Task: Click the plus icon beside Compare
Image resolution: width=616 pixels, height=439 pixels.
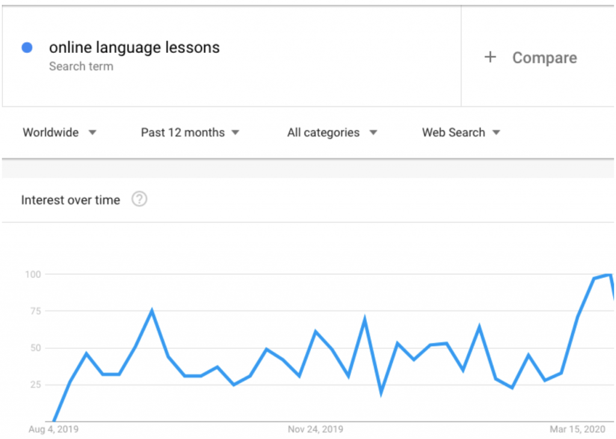Action: click(490, 57)
